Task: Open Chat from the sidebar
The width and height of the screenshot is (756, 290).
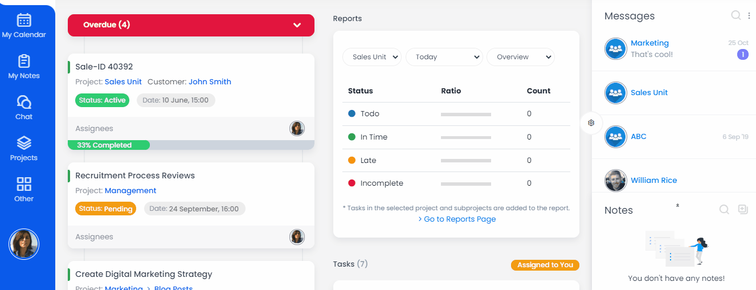Action: pyautogui.click(x=24, y=108)
